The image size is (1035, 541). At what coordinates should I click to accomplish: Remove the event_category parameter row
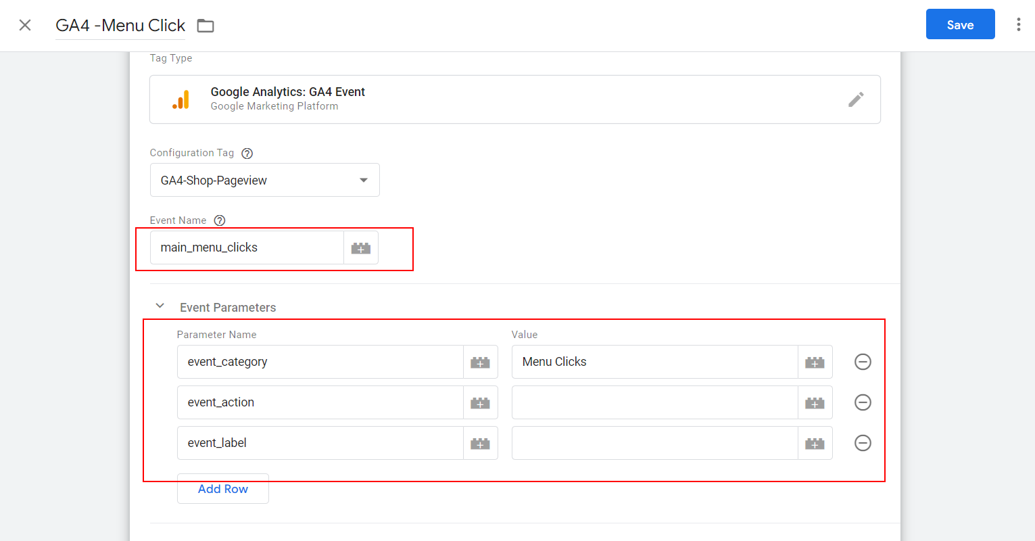[x=863, y=362]
